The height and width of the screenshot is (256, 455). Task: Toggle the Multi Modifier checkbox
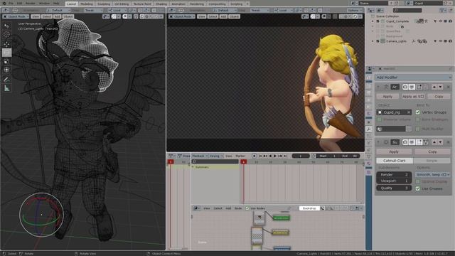click(x=418, y=129)
